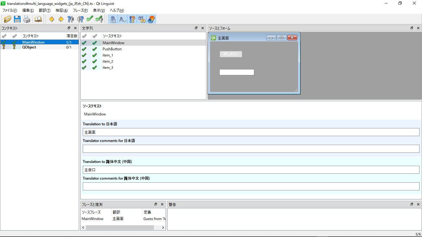Click the empty text box in form preview
Screen dimensions: 422x237
[x=237, y=72]
